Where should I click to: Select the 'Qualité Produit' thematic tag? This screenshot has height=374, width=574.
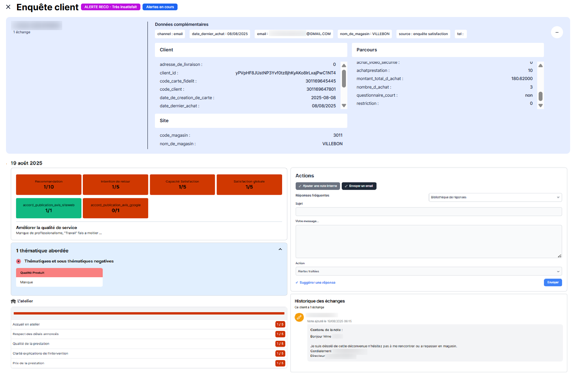(x=59, y=273)
